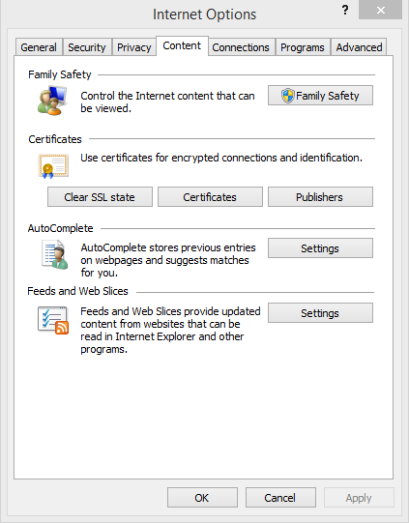409x523 pixels.
Task: Switch to the Advanced tab
Action: coord(359,47)
